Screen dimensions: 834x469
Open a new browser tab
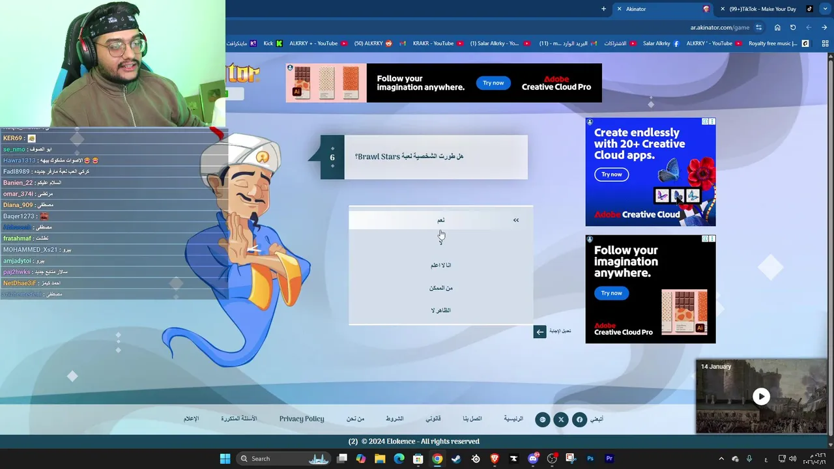(603, 9)
